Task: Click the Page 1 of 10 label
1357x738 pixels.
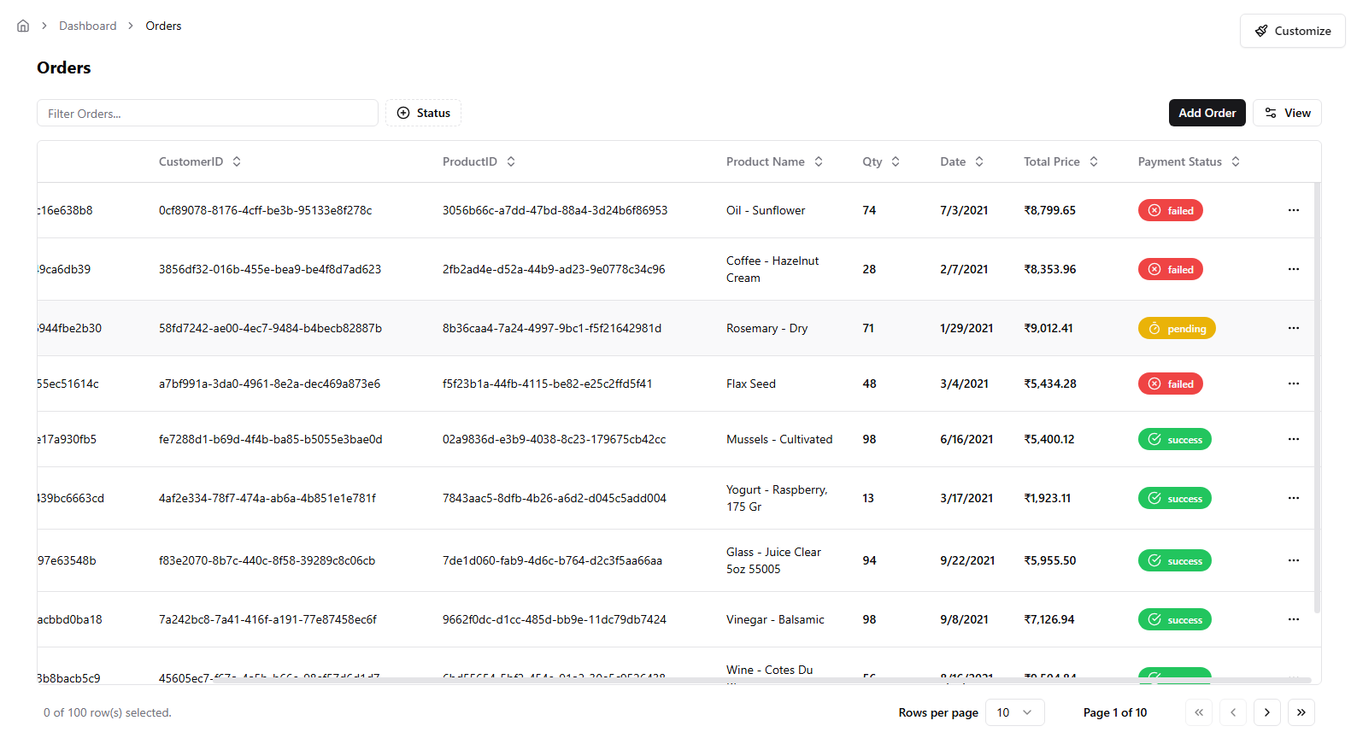Action: 1115,712
